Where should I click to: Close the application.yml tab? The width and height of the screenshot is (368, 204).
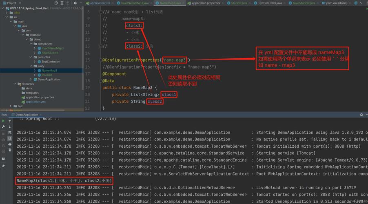tap(113, 3)
